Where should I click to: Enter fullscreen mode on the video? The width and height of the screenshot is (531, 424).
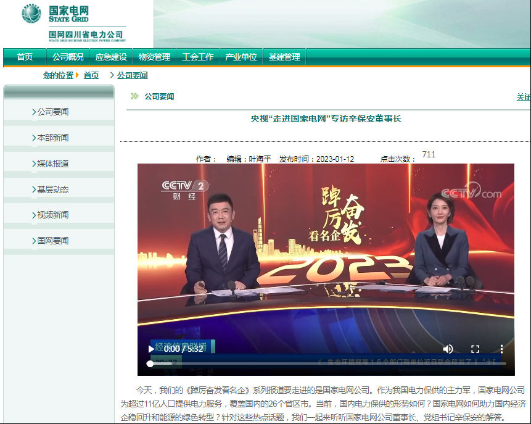point(475,349)
